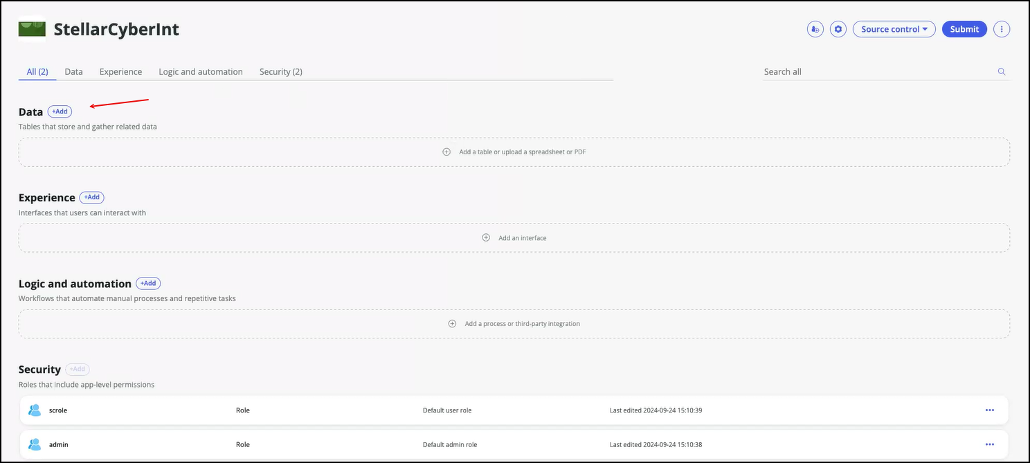Click +Add next to Data heading
Image resolution: width=1030 pixels, height=463 pixels.
tap(60, 111)
